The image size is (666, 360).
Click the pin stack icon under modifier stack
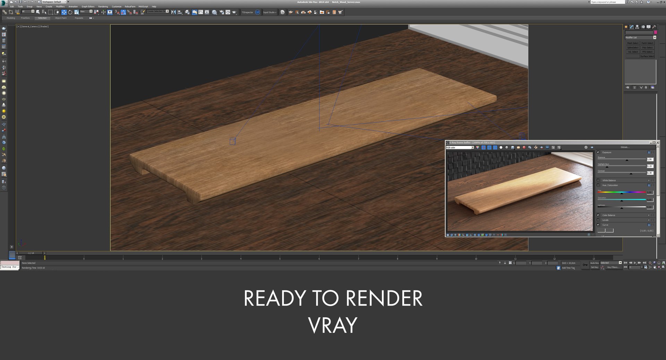tap(627, 87)
